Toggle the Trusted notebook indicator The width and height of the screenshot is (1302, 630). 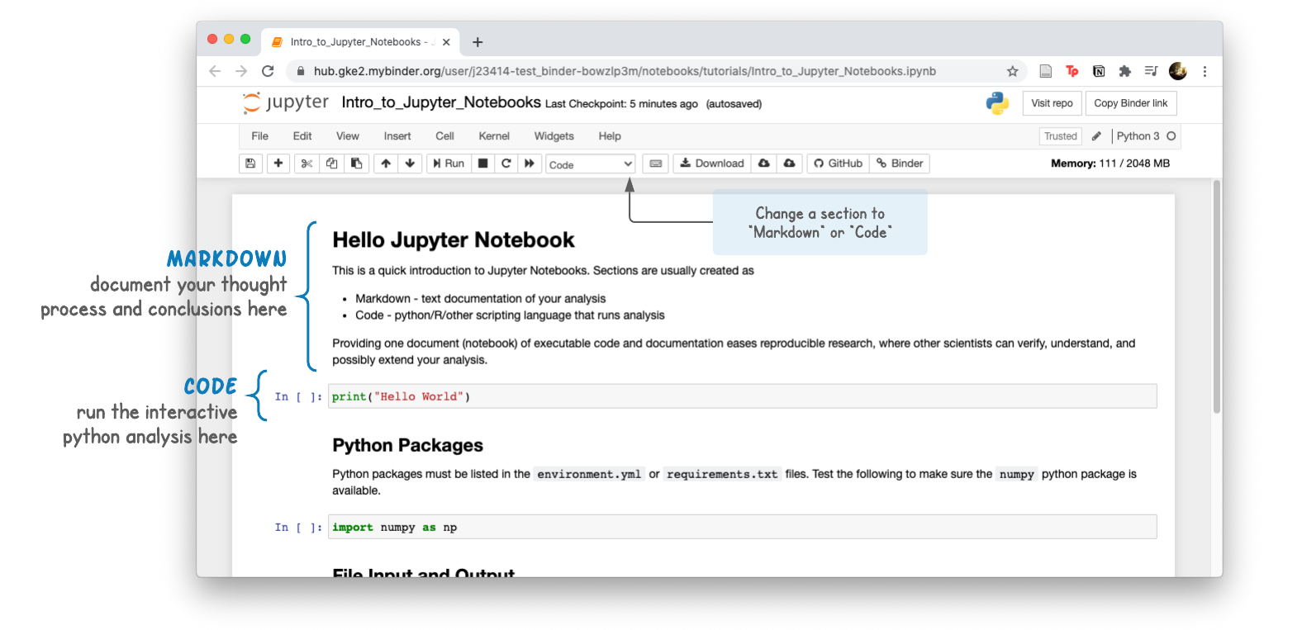[x=1061, y=136]
